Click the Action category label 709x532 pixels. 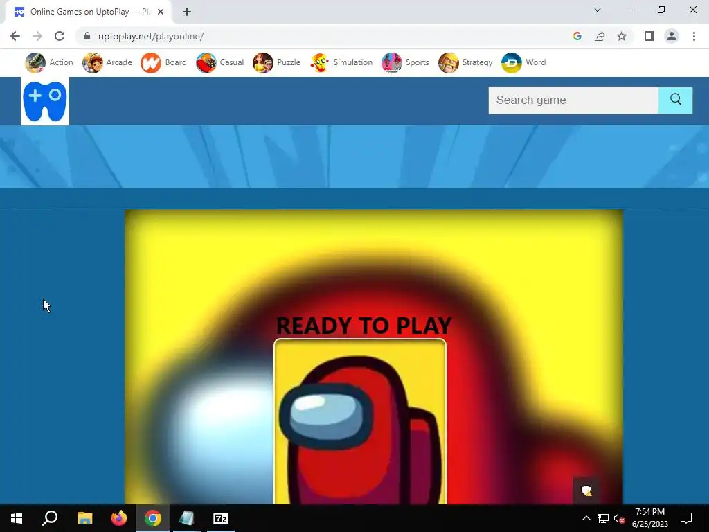[x=61, y=62]
